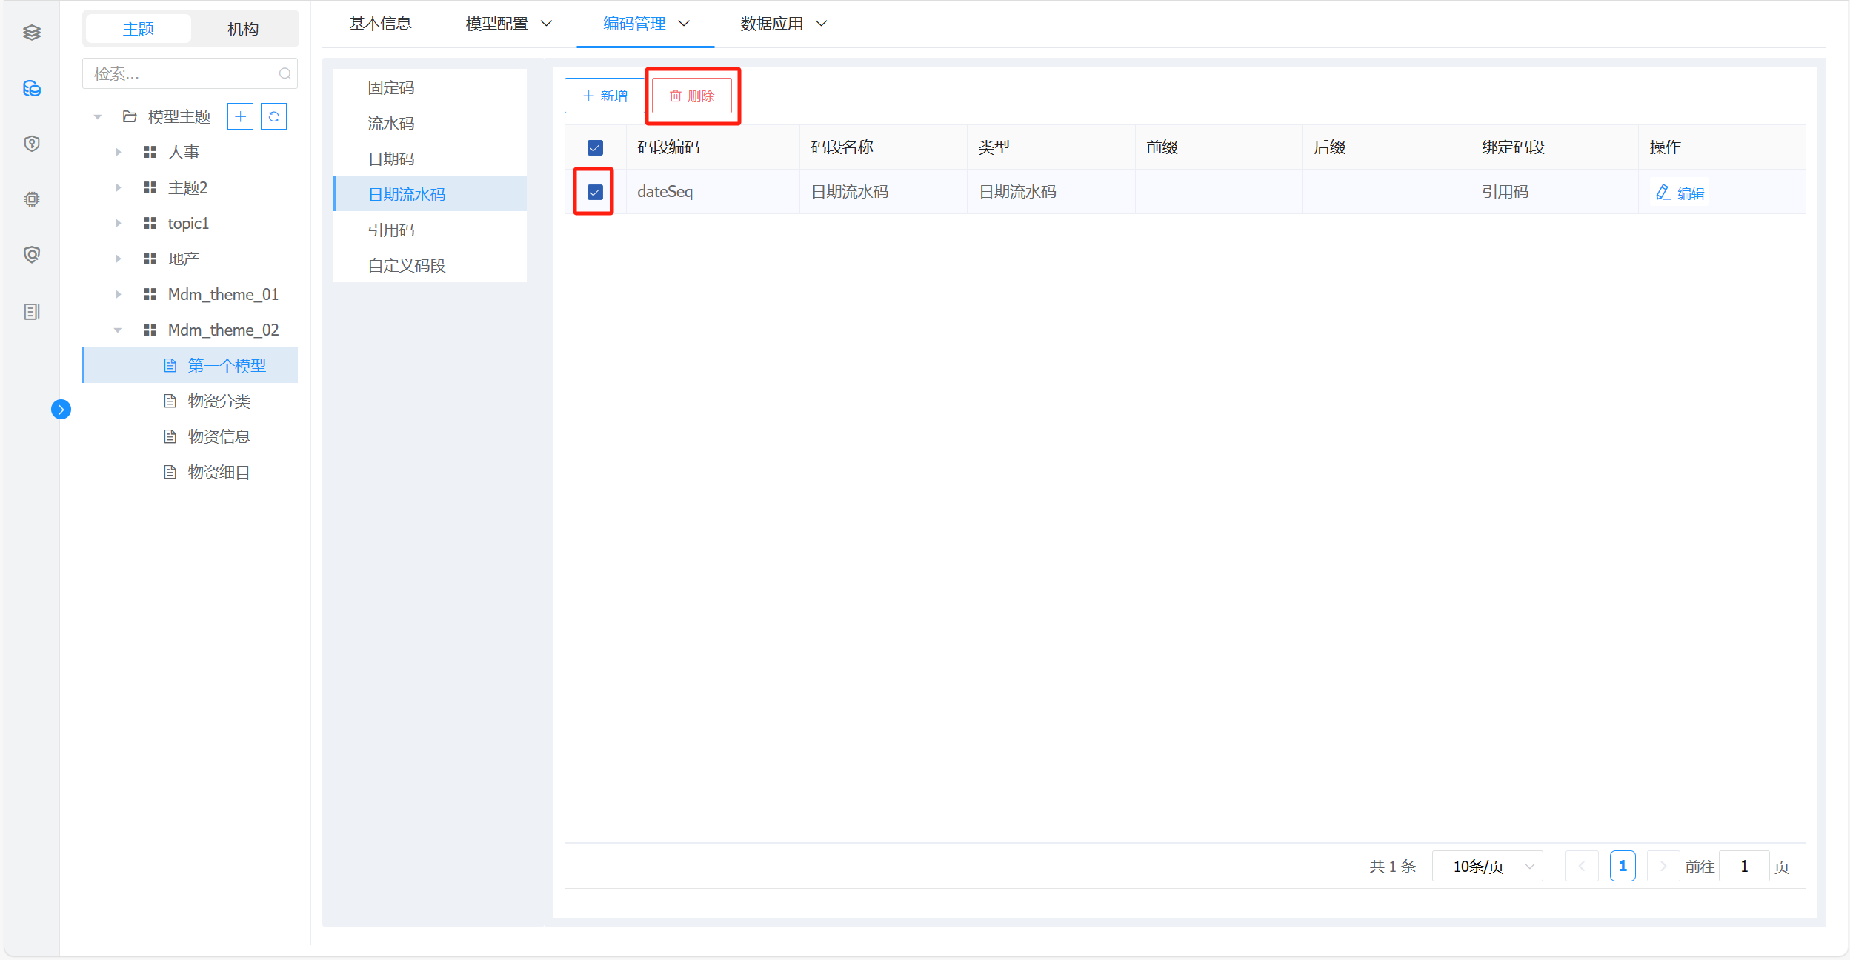Screen dimensions: 1850x960
Task: Open the document list icon in sidebar
Action: [x=31, y=312]
